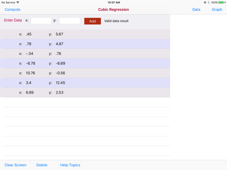This screenshot has height=170, width=227.
Task: Tap the orientation lock status icon
Action: point(205,2)
